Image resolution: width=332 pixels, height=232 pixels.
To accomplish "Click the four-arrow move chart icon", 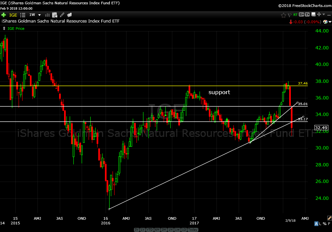I will click(319, 15).
